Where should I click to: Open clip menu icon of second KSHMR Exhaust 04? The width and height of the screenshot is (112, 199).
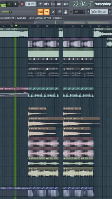64,128
